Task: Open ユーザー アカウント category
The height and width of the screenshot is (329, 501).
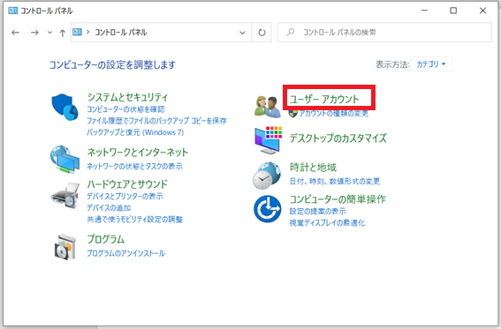Action: point(324,99)
